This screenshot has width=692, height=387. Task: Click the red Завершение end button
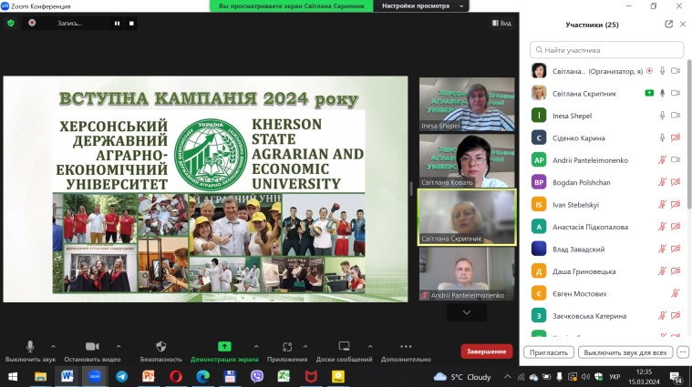pos(486,351)
